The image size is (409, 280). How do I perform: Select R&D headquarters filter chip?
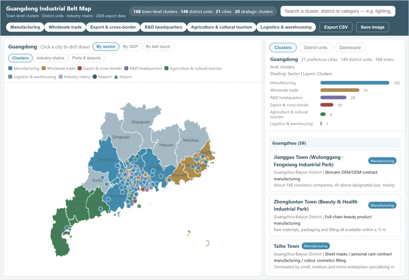click(x=163, y=27)
